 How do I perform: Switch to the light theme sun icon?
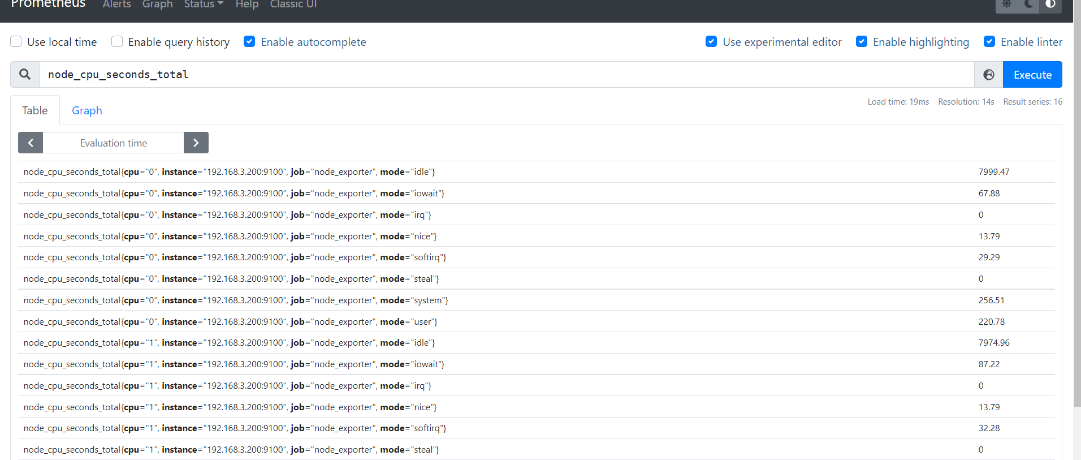1006,5
